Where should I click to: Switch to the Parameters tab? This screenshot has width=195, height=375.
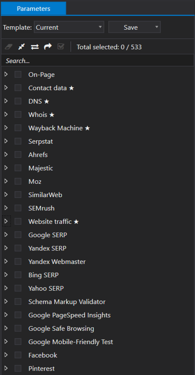(33, 9)
